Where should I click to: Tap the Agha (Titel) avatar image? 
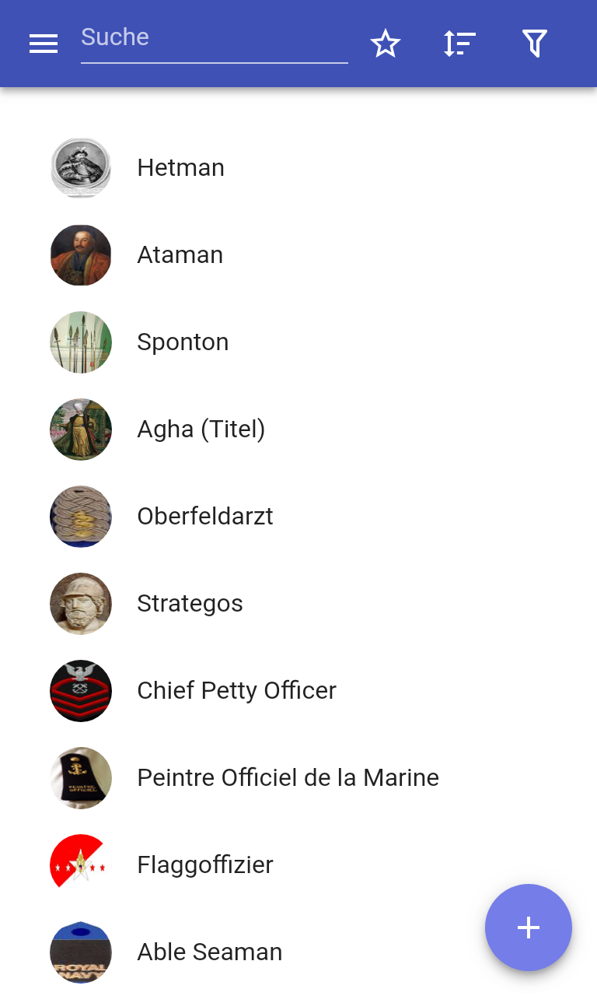[x=81, y=430]
